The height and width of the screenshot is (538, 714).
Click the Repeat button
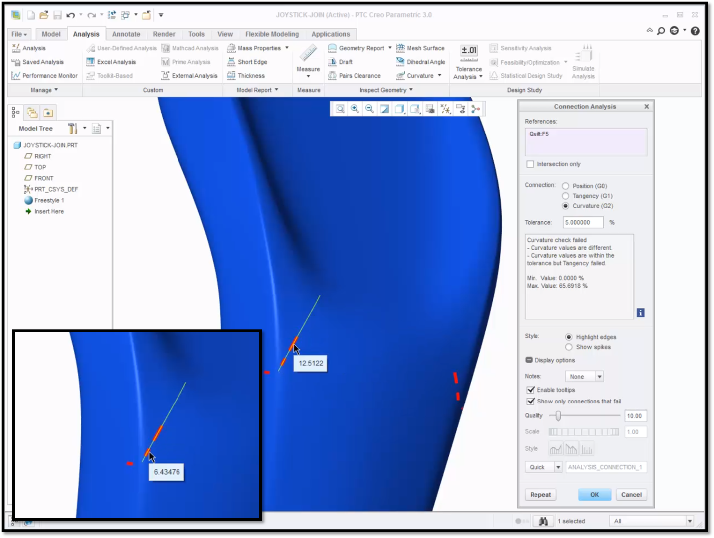tap(540, 495)
